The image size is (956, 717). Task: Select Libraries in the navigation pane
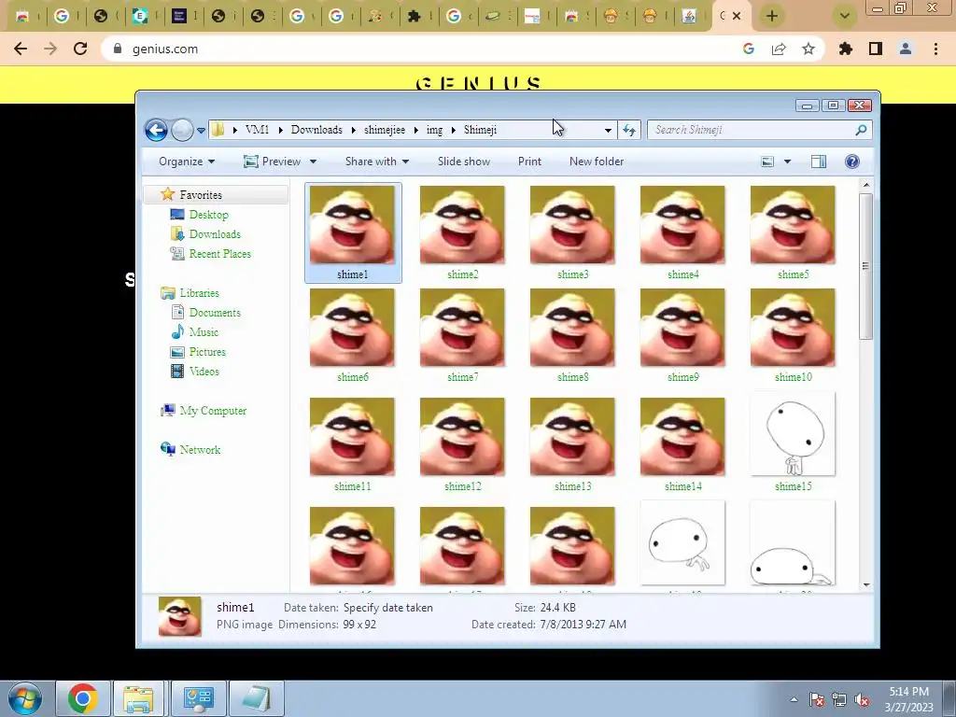pos(199,293)
